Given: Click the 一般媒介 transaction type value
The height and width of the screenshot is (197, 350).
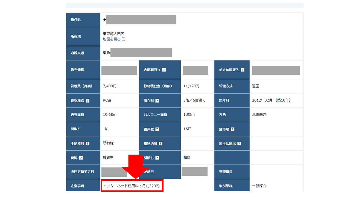Looking at the screenshot, I should (259, 186).
